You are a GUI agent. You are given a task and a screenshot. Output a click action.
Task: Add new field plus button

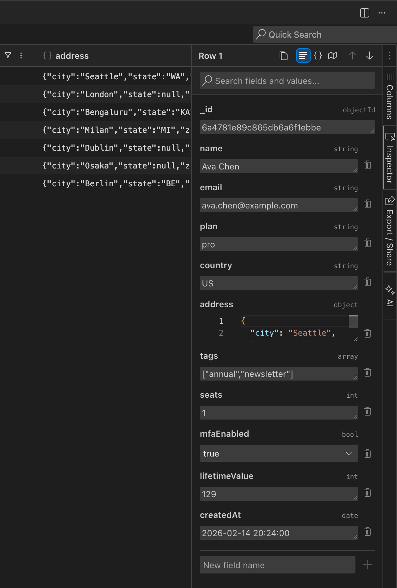(x=368, y=565)
